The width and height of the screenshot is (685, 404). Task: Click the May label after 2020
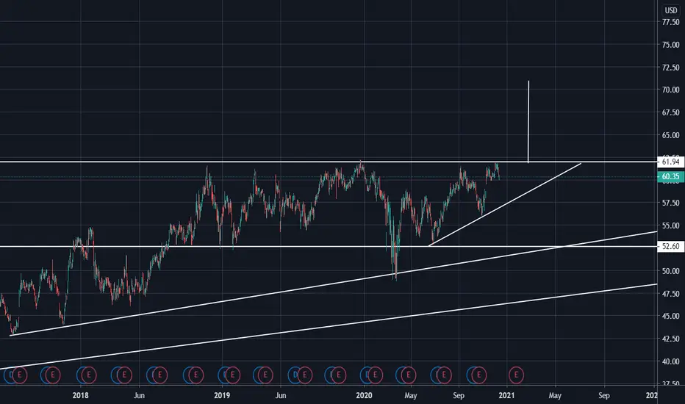[411, 395]
